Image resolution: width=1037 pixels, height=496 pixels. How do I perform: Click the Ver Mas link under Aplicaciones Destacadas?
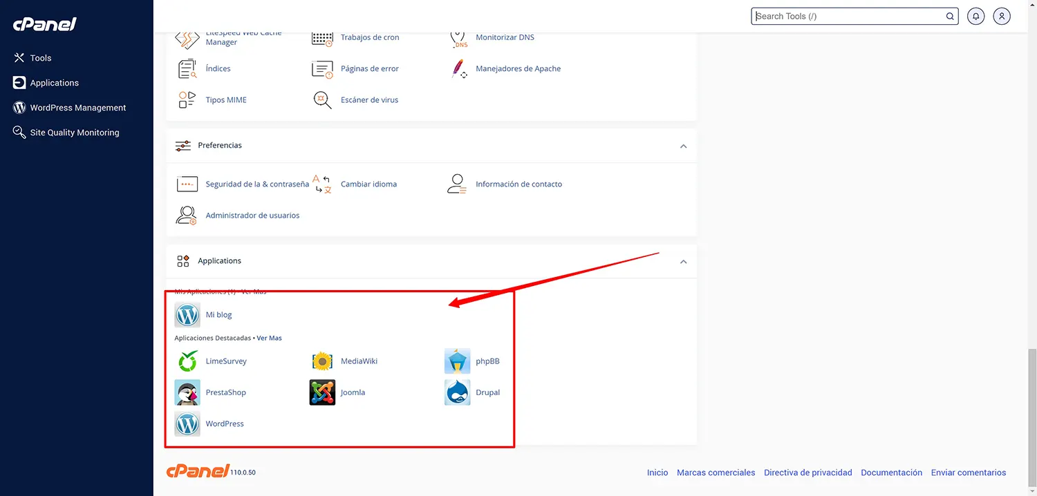269,338
